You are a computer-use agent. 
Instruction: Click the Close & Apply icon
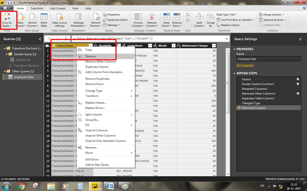[7, 16]
